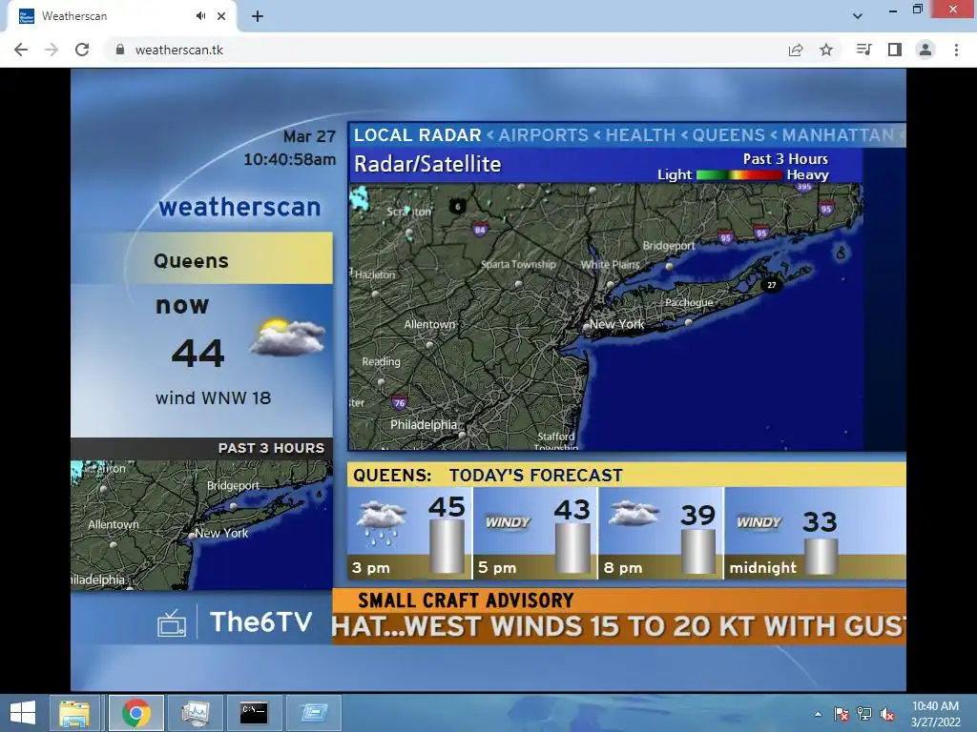
Task: Click the Radar/Satellite title
Action: 427,164
